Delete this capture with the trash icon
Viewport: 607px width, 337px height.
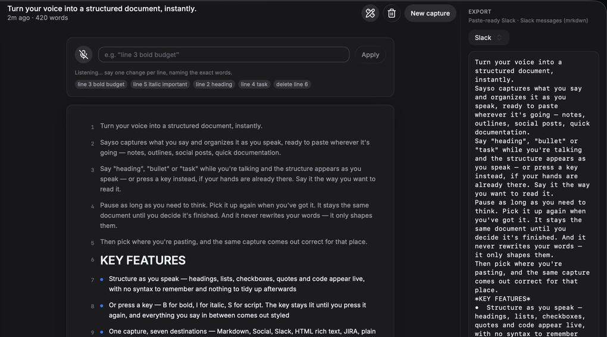coord(392,13)
